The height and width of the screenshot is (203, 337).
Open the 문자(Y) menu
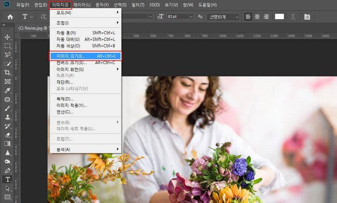tap(102, 5)
